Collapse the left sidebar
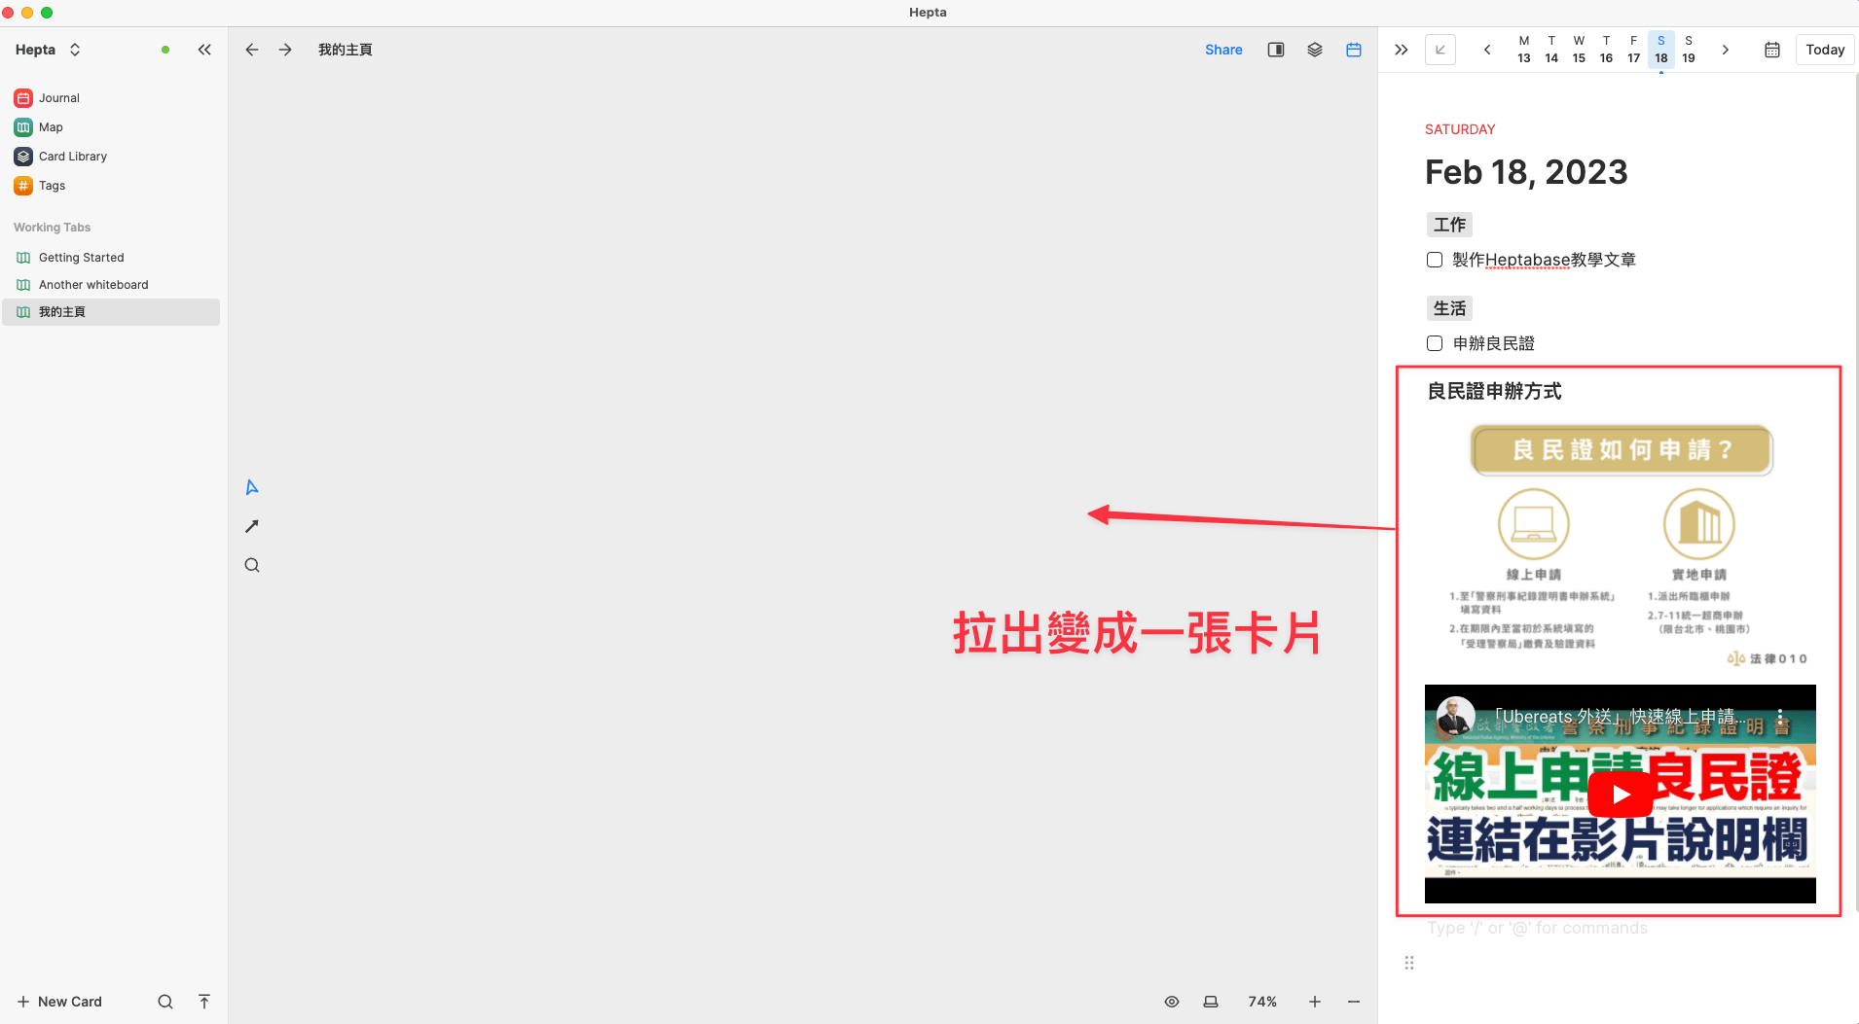This screenshot has width=1859, height=1024. (204, 49)
